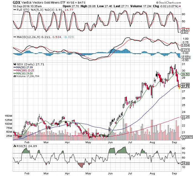
Task: Click the mountain icon before RSI(5) label
Action: point(15,146)
